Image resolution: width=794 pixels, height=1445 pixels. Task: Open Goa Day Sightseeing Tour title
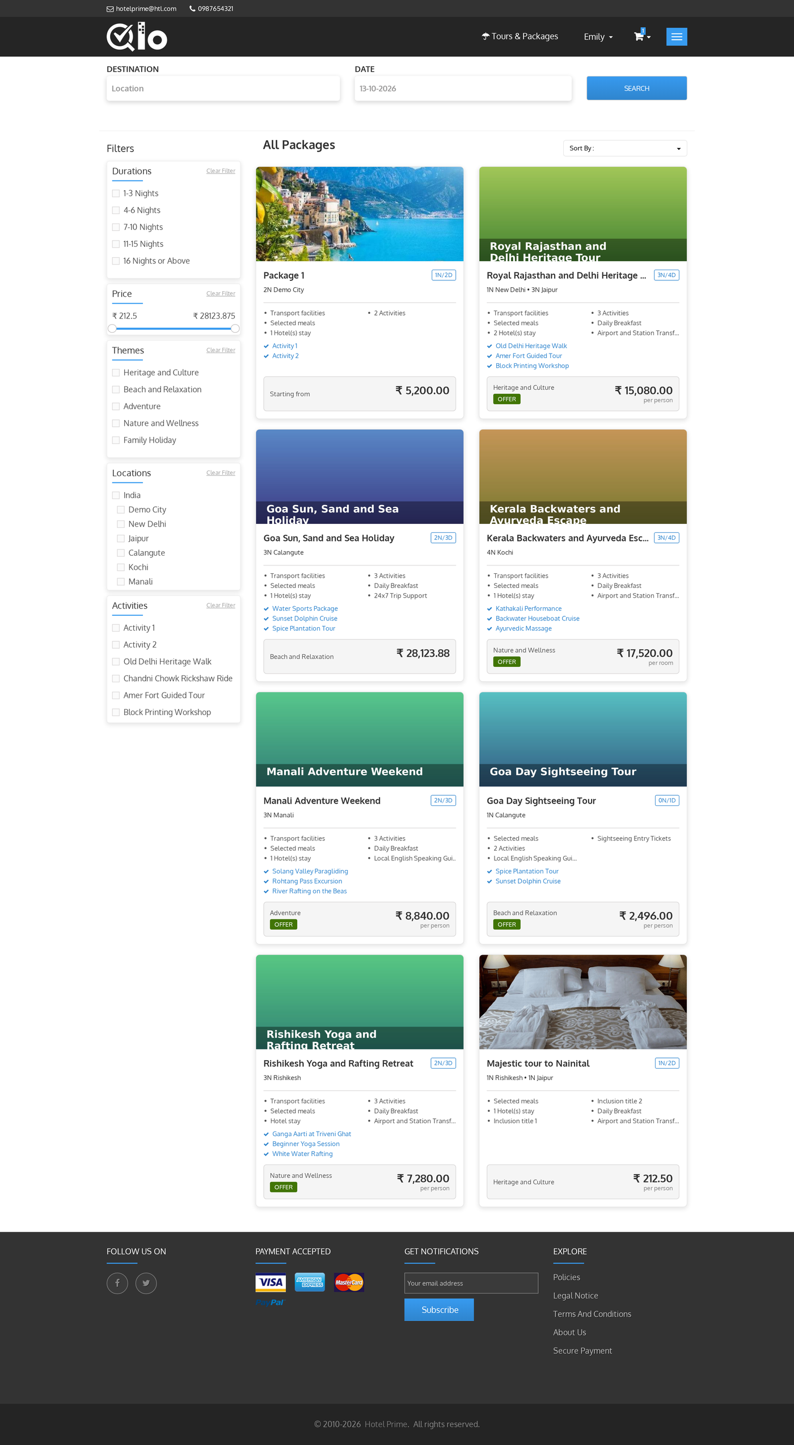pos(541,800)
